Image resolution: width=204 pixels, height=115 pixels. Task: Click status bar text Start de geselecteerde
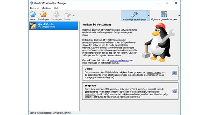[50, 113]
